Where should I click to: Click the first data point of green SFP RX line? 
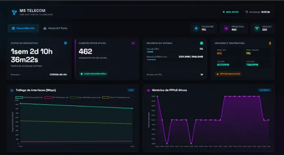point(20,103)
